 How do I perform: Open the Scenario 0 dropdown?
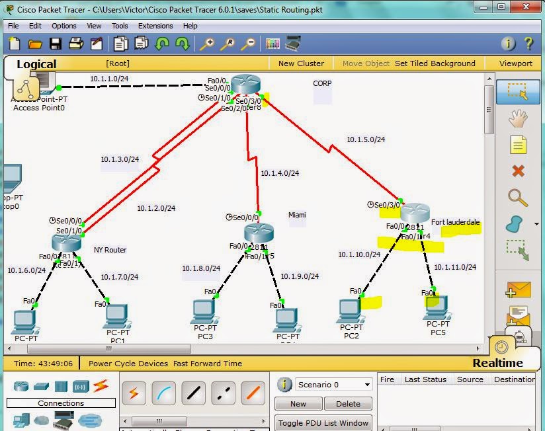333,385
